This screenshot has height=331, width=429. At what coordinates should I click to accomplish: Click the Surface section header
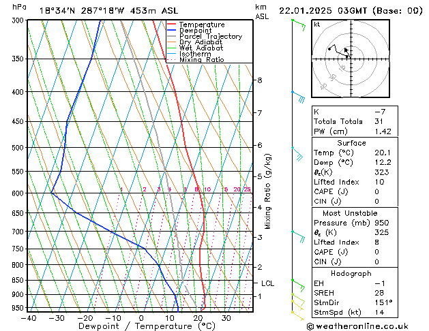(x=352, y=143)
